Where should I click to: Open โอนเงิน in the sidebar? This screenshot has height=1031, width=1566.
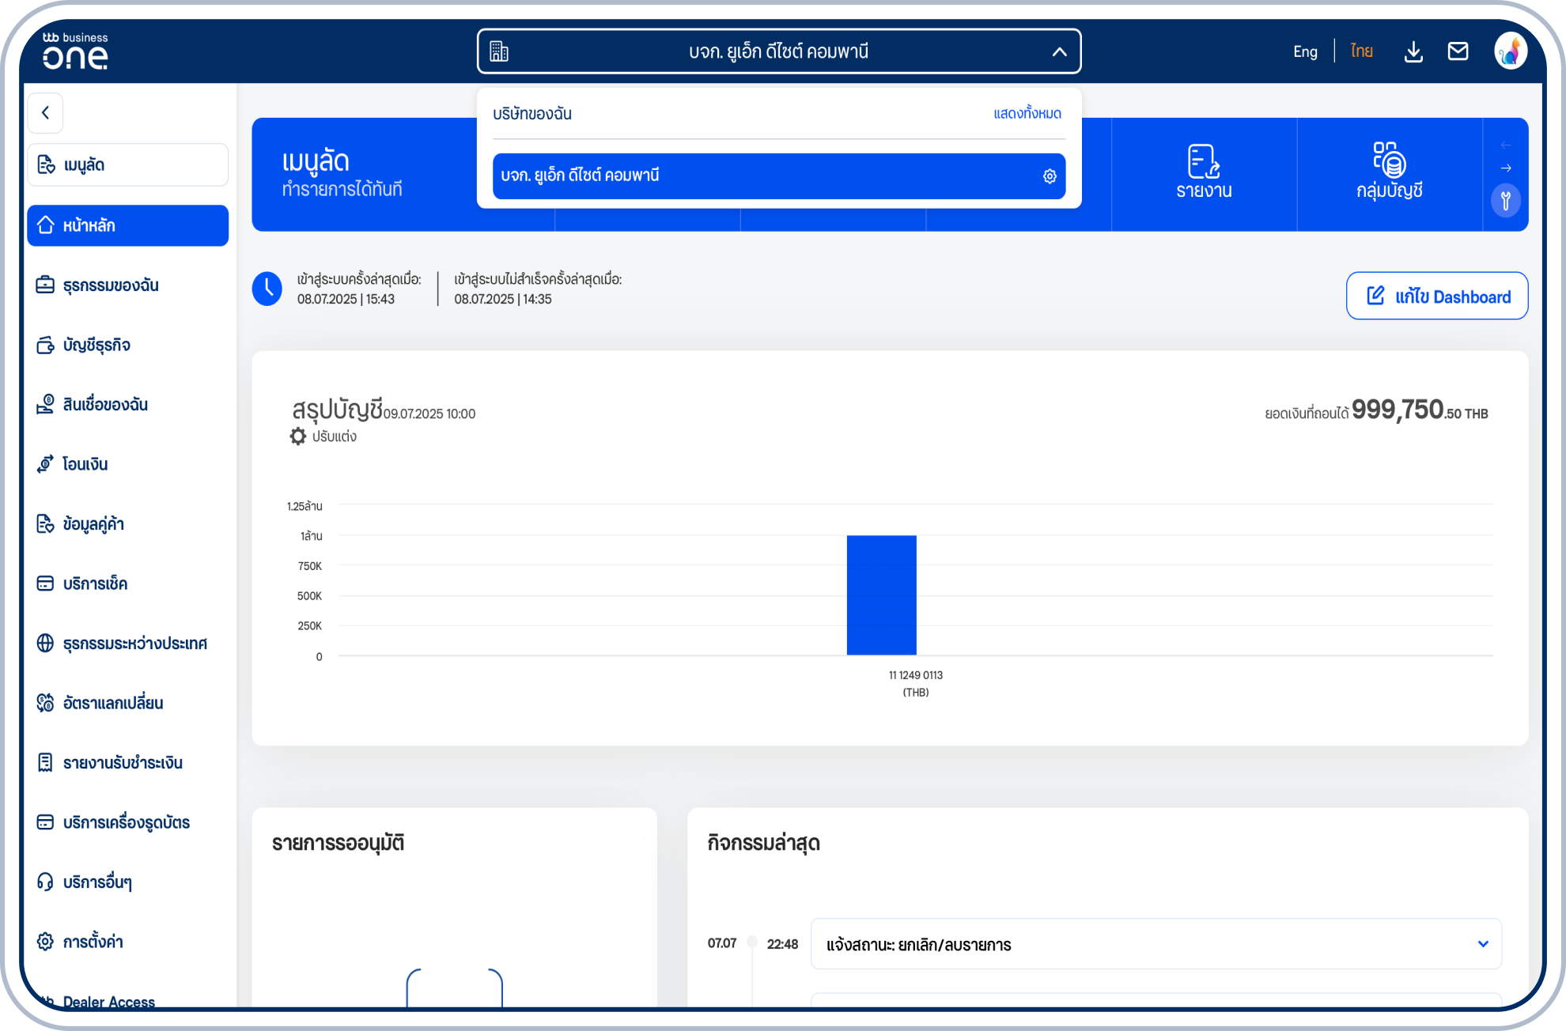pyautogui.click(x=85, y=465)
